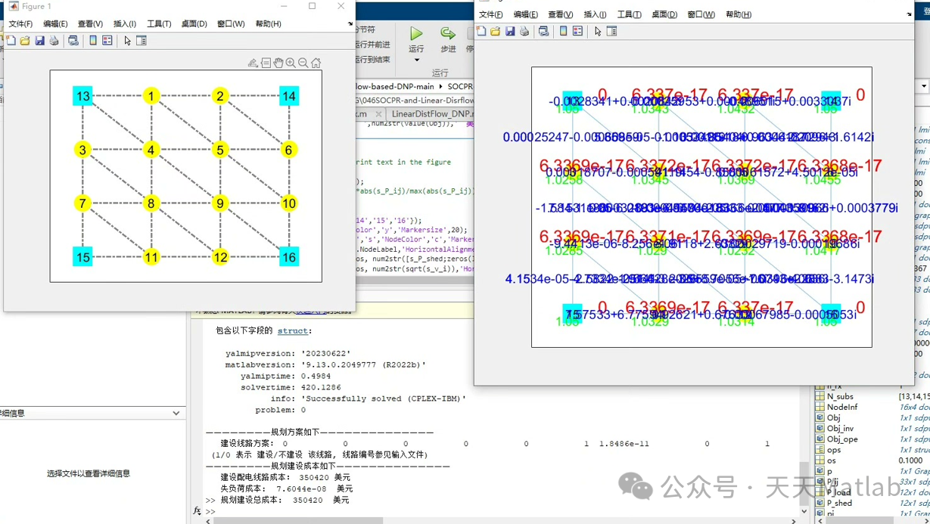The height and width of the screenshot is (524, 930).
Task: Click New Figure icon in Figure 1 toolbar
Action: (x=11, y=41)
